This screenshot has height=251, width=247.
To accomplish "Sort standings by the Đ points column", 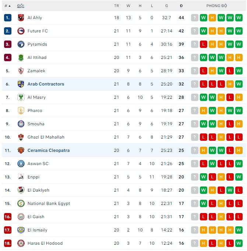I will click(x=181, y=6).
